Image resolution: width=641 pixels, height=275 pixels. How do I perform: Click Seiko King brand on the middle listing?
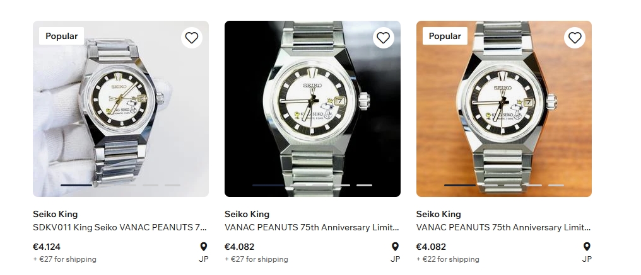(247, 214)
